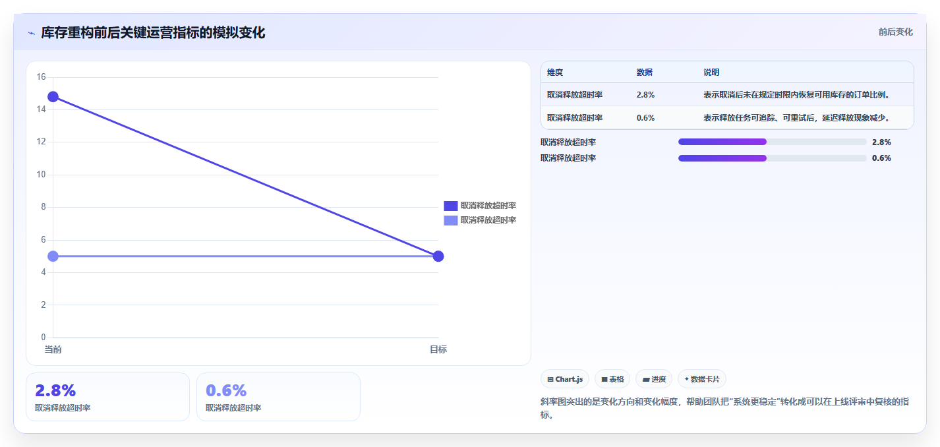Click the 表格 tag chip
The height and width of the screenshot is (447, 940).
pyautogui.click(x=612, y=379)
